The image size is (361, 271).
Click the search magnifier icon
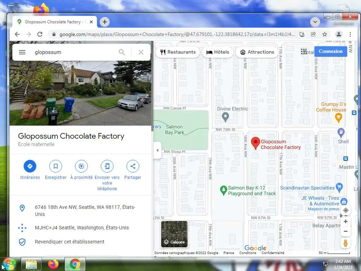(x=122, y=52)
